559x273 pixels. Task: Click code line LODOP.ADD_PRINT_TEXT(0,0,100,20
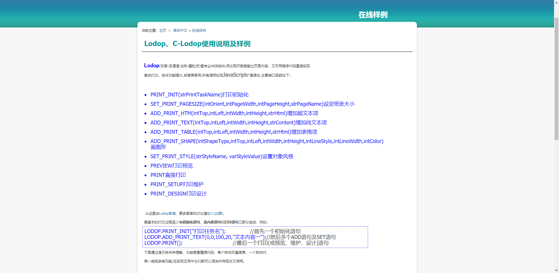click(205, 237)
